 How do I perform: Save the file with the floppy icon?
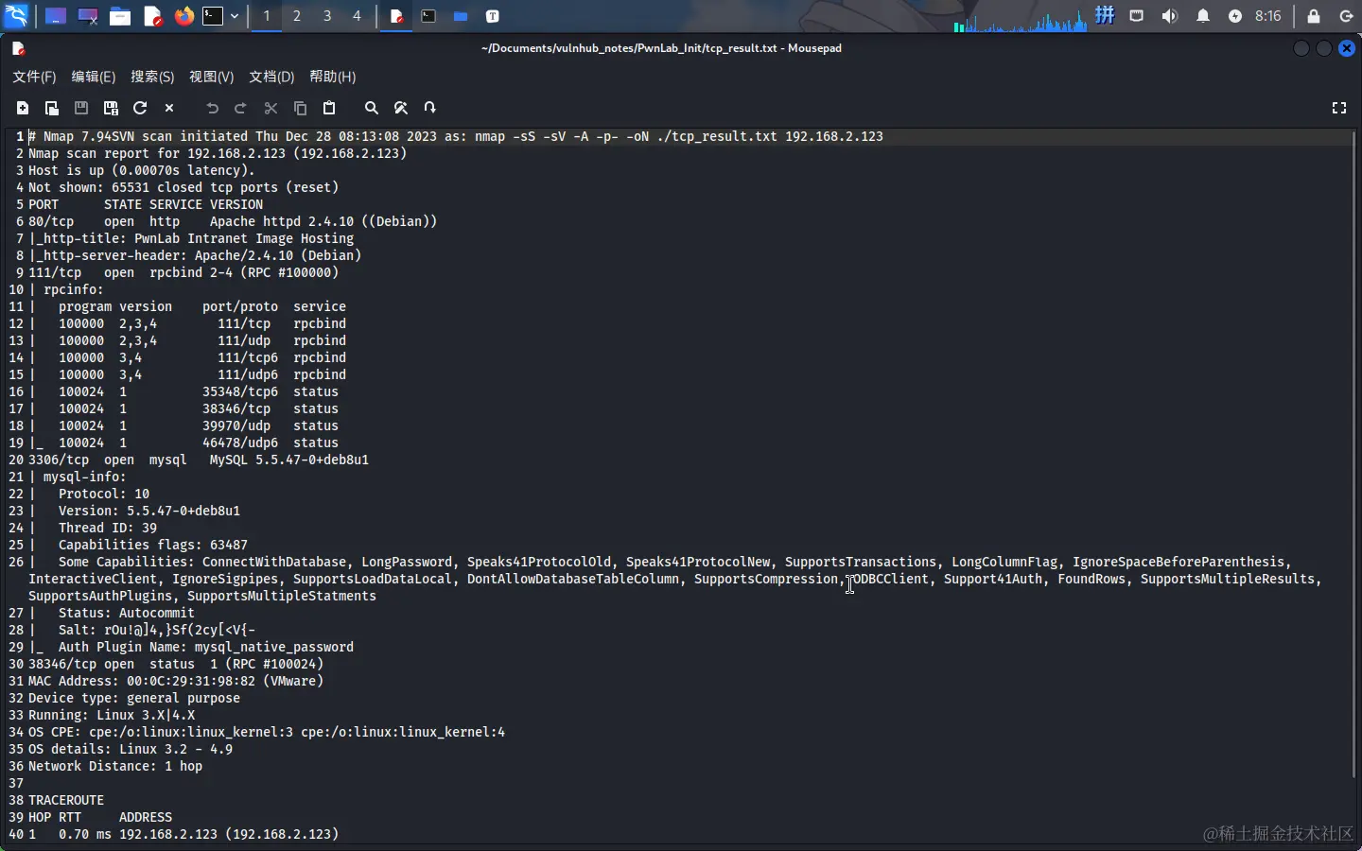tap(81, 108)
